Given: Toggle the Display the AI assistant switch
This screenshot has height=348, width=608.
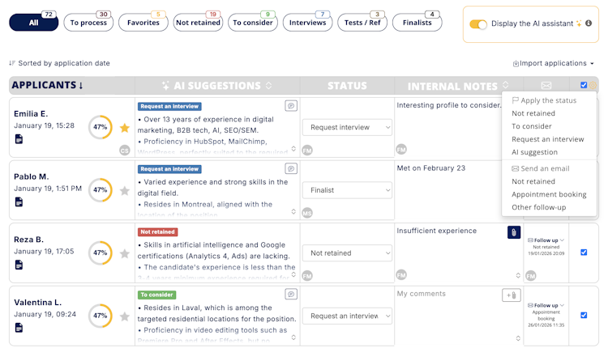Looking at the screenshot, I should (478, 24).
